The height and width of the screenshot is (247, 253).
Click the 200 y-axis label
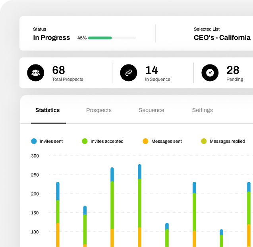(x=35, y=194)
